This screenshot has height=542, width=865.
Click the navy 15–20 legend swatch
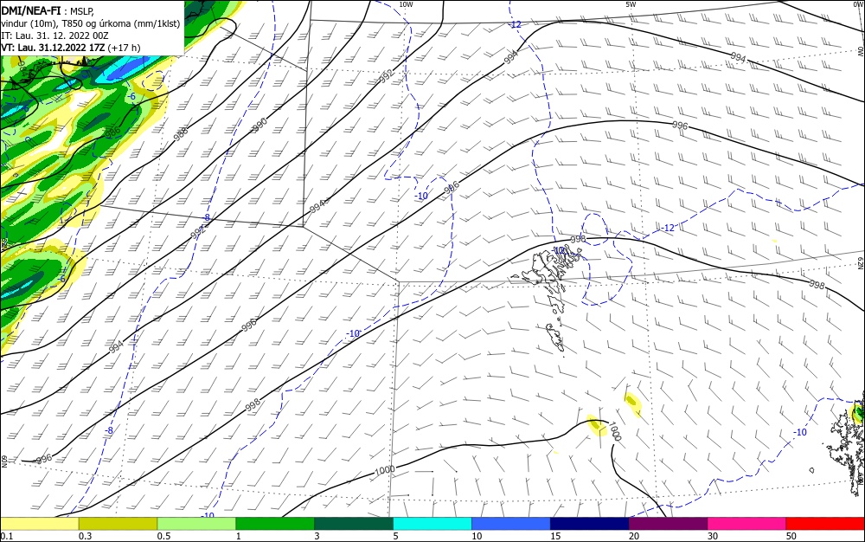pyautogui.click(x=590, y=524)
